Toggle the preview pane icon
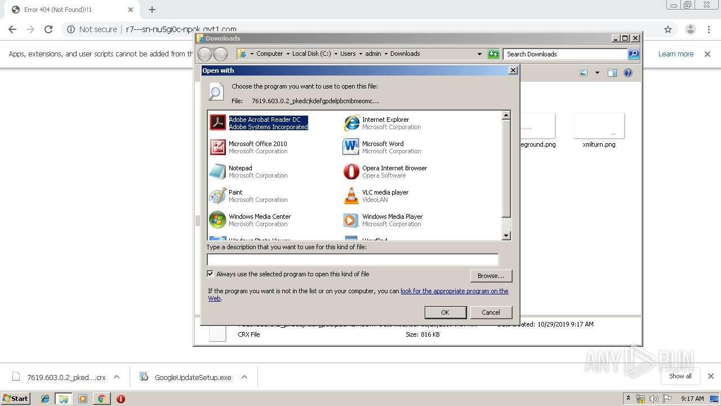The image size is (721, 406). pyautogui.click(x=612, y=73)
